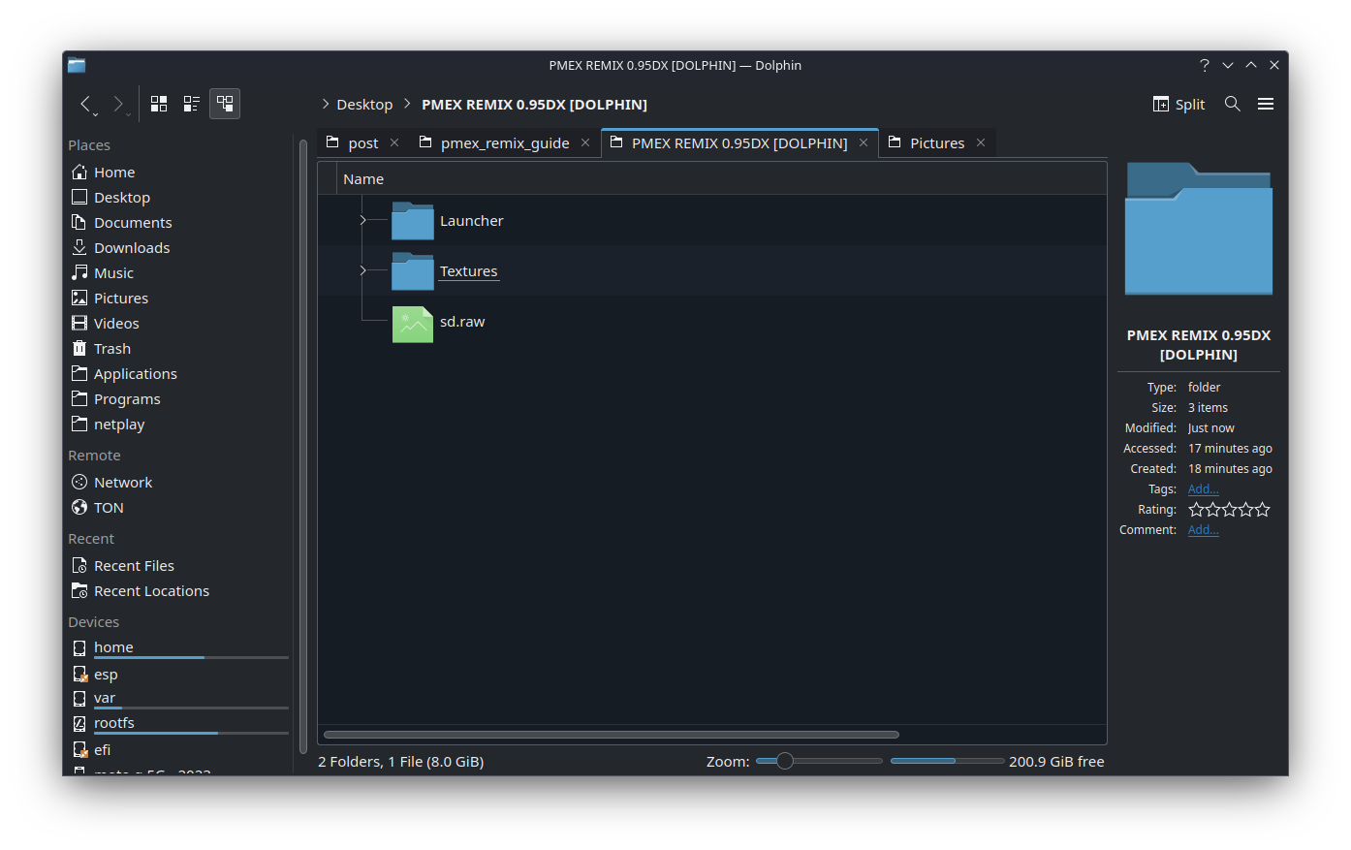Switch to Icons view mode
Image resolution: width=1351 pixels, height=850 pixels.
(159, 104)
